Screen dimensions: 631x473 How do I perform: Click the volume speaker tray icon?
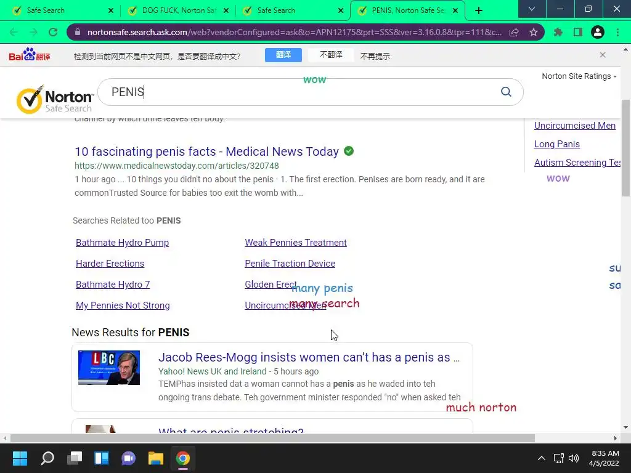click(x=574, y=458)
